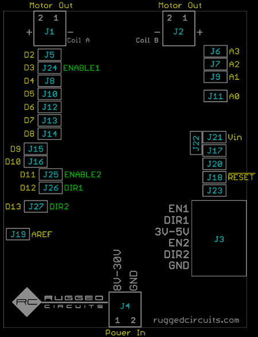Click the A1 label
This screenshot has width=258, height=337.
(x=234, y=77)
